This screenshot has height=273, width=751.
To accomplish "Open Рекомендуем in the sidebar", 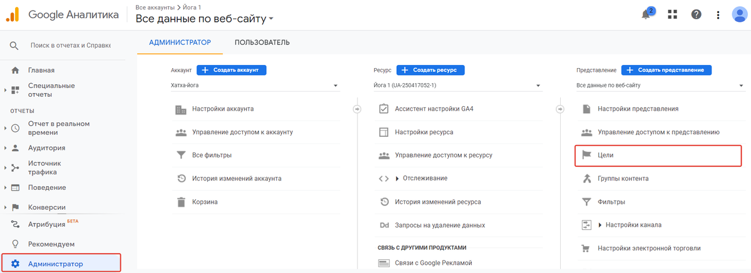I will click(51, 244).
